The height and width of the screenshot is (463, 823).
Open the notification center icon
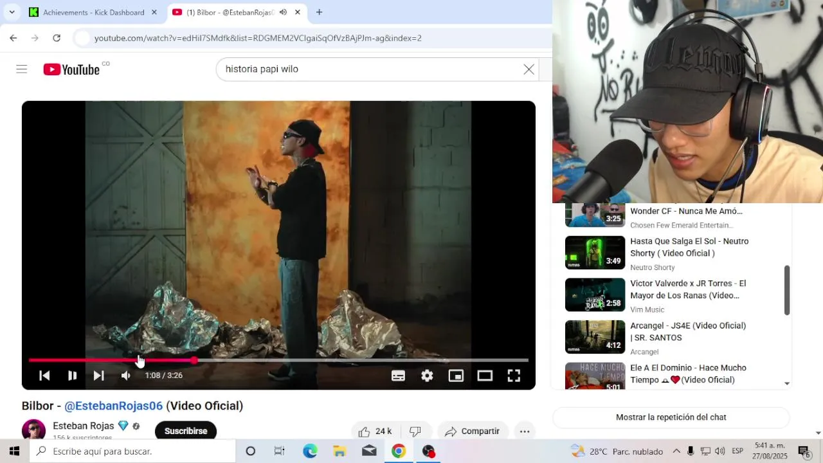804,451
